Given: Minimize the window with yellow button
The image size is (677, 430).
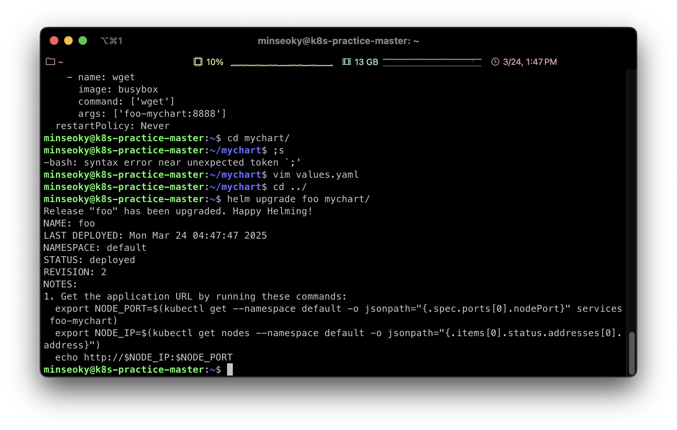Looking at the screenshot, I should pos(68,40).
